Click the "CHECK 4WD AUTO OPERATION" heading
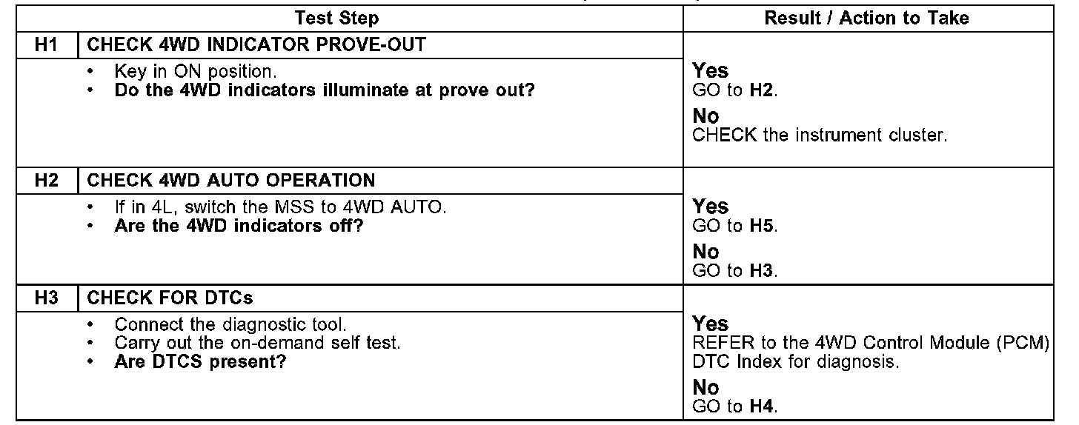 231,180
